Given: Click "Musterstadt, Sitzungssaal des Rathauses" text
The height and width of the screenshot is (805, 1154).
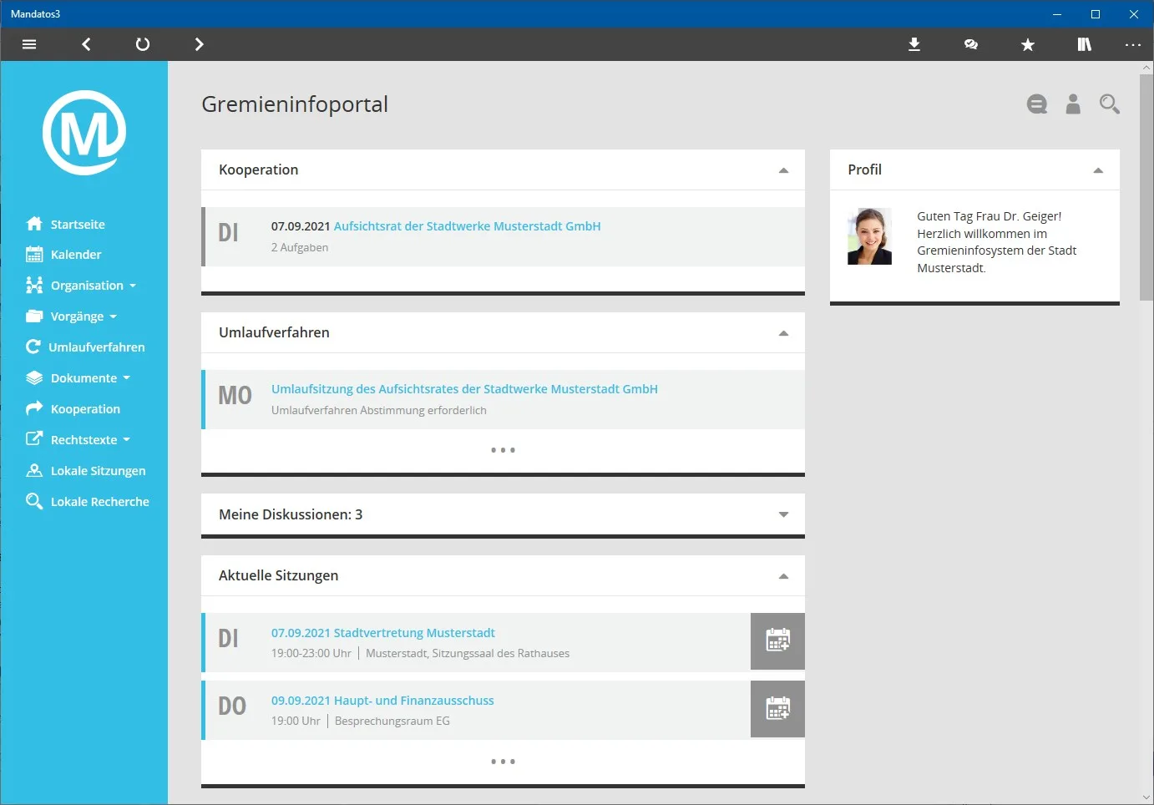Looking at the screenshot, I should pos(468,654).
